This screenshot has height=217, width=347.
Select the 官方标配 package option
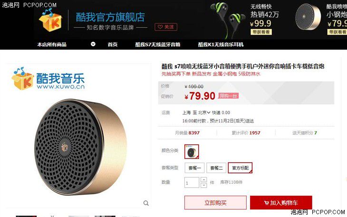[x=240, y=168]
